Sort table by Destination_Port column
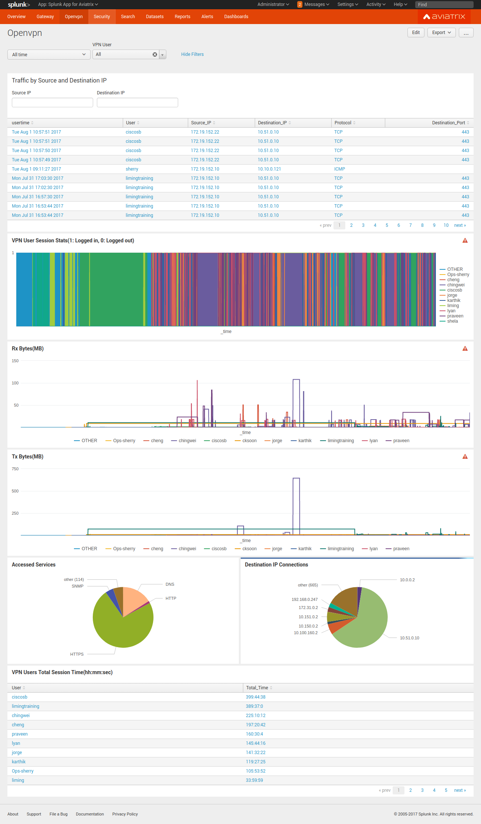Image resolution: width=481 pixels, height=824 pixels. [x=451, y=123]
